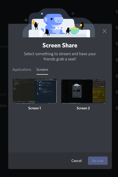Click the Screen 1 label
118x177 pixels.
(34, 108)
